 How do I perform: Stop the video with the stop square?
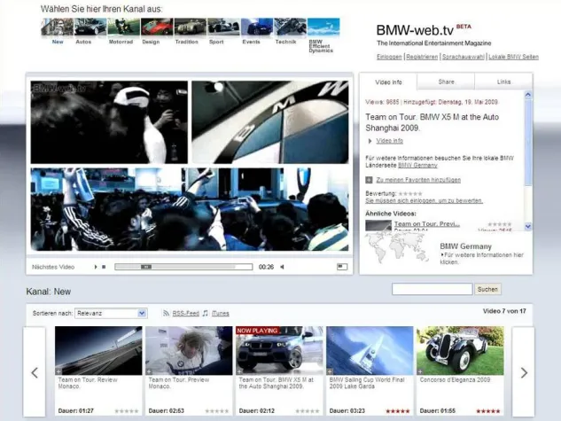[x=104, y=267]
